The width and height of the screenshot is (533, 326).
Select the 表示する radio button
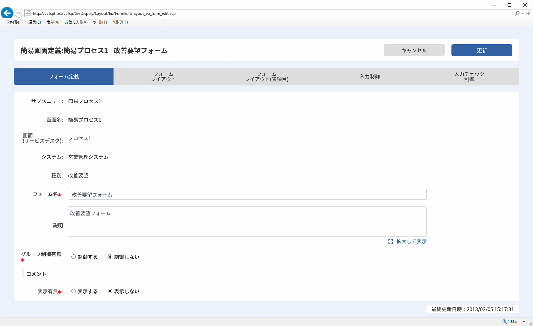[x=73, y=291]
